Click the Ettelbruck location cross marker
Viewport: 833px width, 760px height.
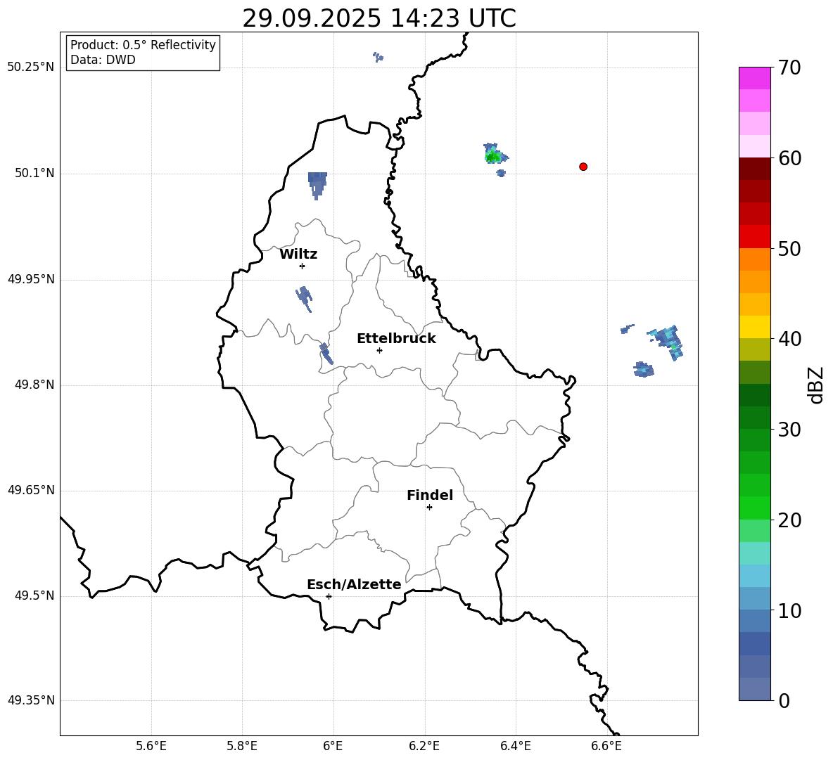379,350
